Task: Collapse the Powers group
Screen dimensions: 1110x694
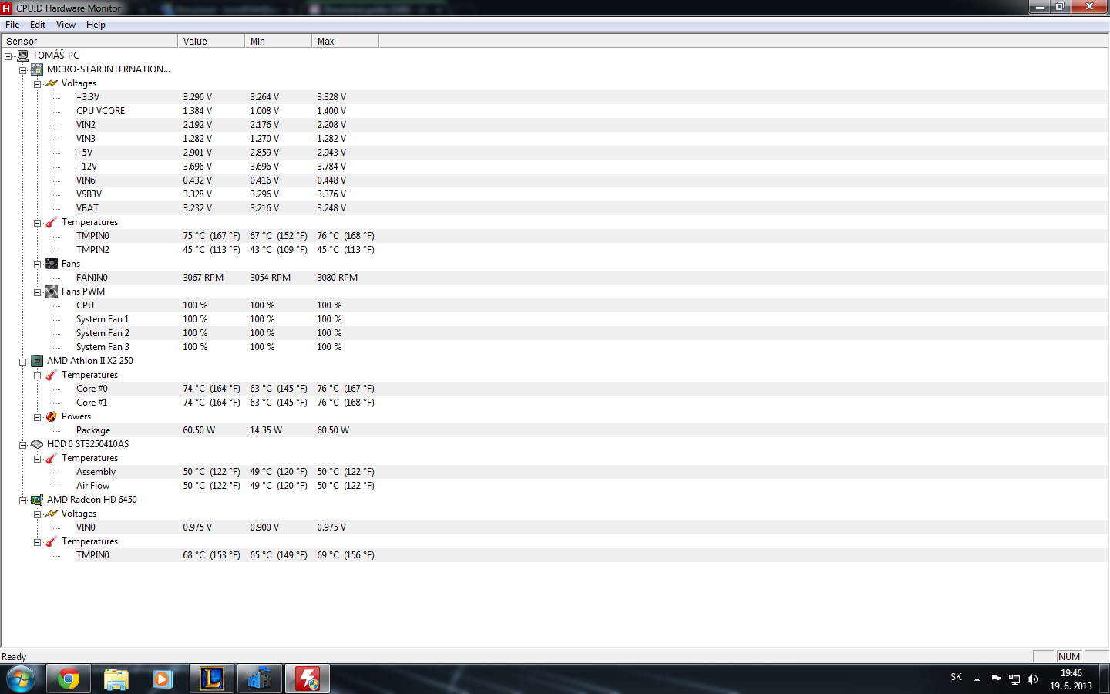Action: [38, 417]
